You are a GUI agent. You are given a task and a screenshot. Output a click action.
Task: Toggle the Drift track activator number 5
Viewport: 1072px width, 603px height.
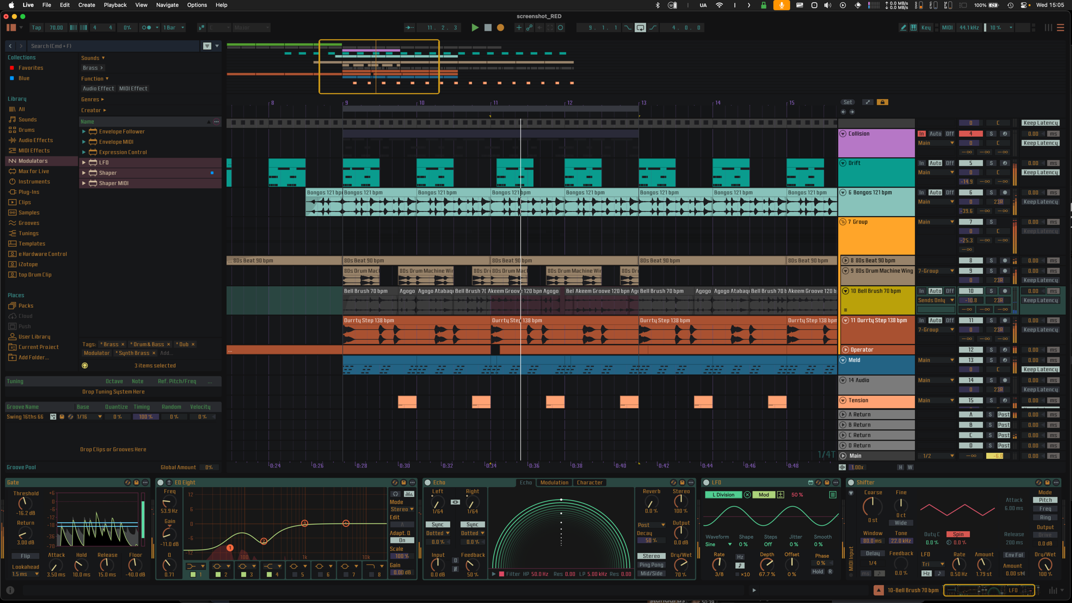coord(971,163)
